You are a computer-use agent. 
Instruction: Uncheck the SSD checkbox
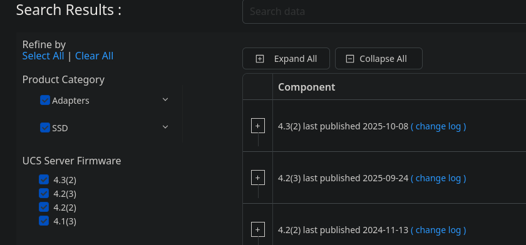45,127
